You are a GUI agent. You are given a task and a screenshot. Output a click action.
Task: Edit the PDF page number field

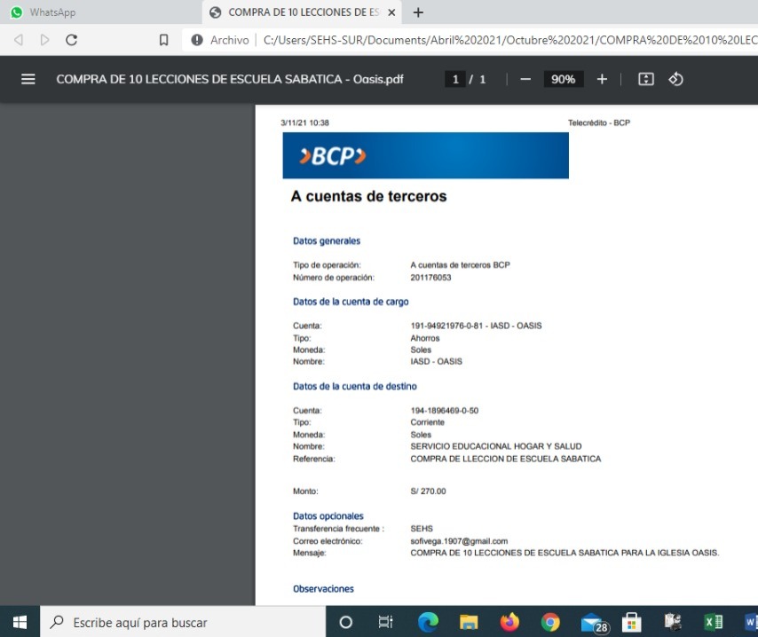(x=455, y=79)
